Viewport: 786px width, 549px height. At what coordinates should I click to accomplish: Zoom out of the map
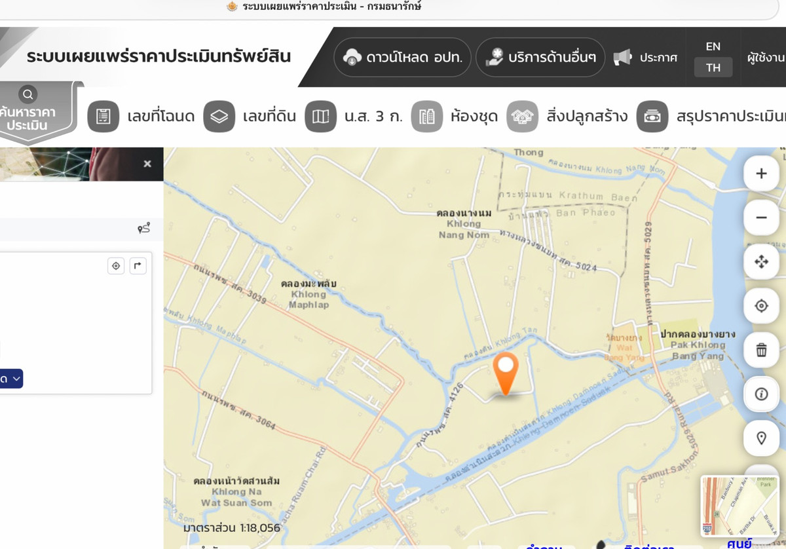[x=761, y=218]
